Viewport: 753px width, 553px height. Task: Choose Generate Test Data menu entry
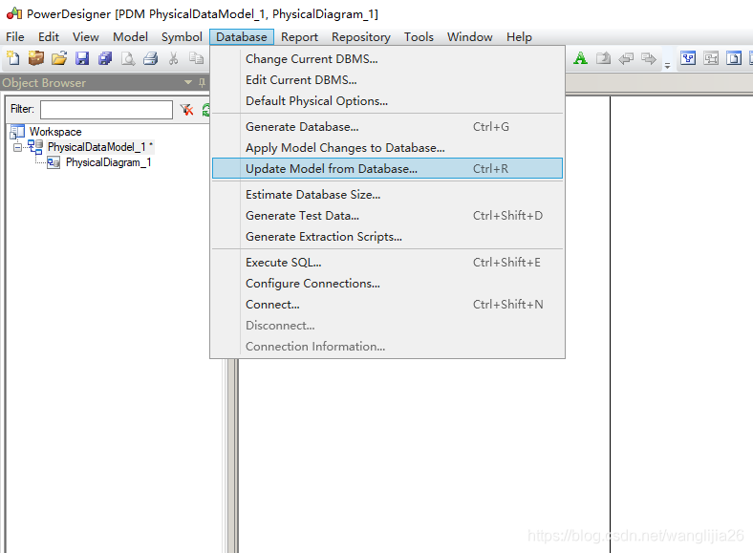coord(387,216)
